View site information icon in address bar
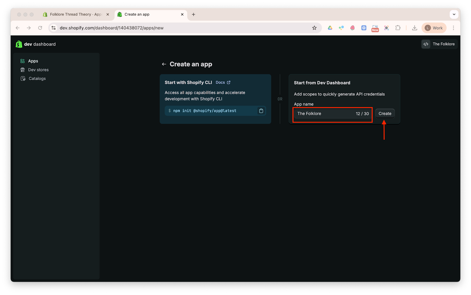 tap(54, 28)
